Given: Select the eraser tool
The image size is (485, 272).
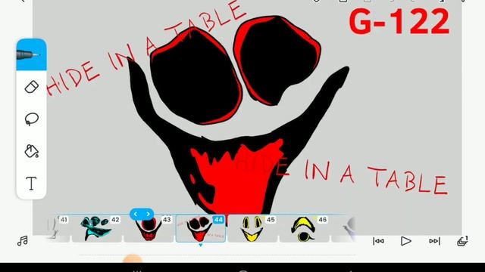Looking at the screenshot, I should 31,87.
